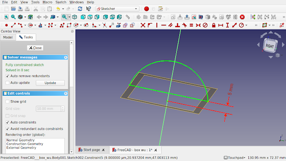
Task: Set top view cube icon
Action: [90, 17]
